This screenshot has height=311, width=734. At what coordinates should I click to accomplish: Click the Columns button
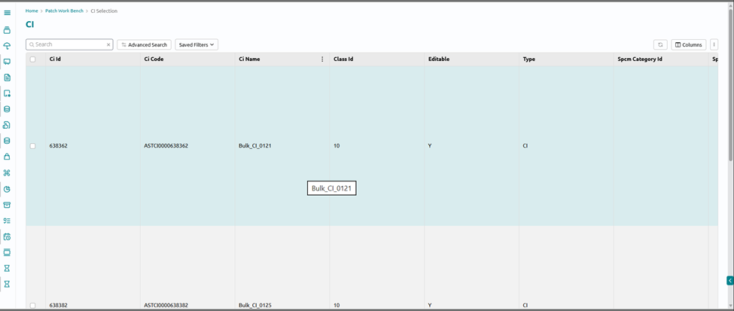(689, 44)
